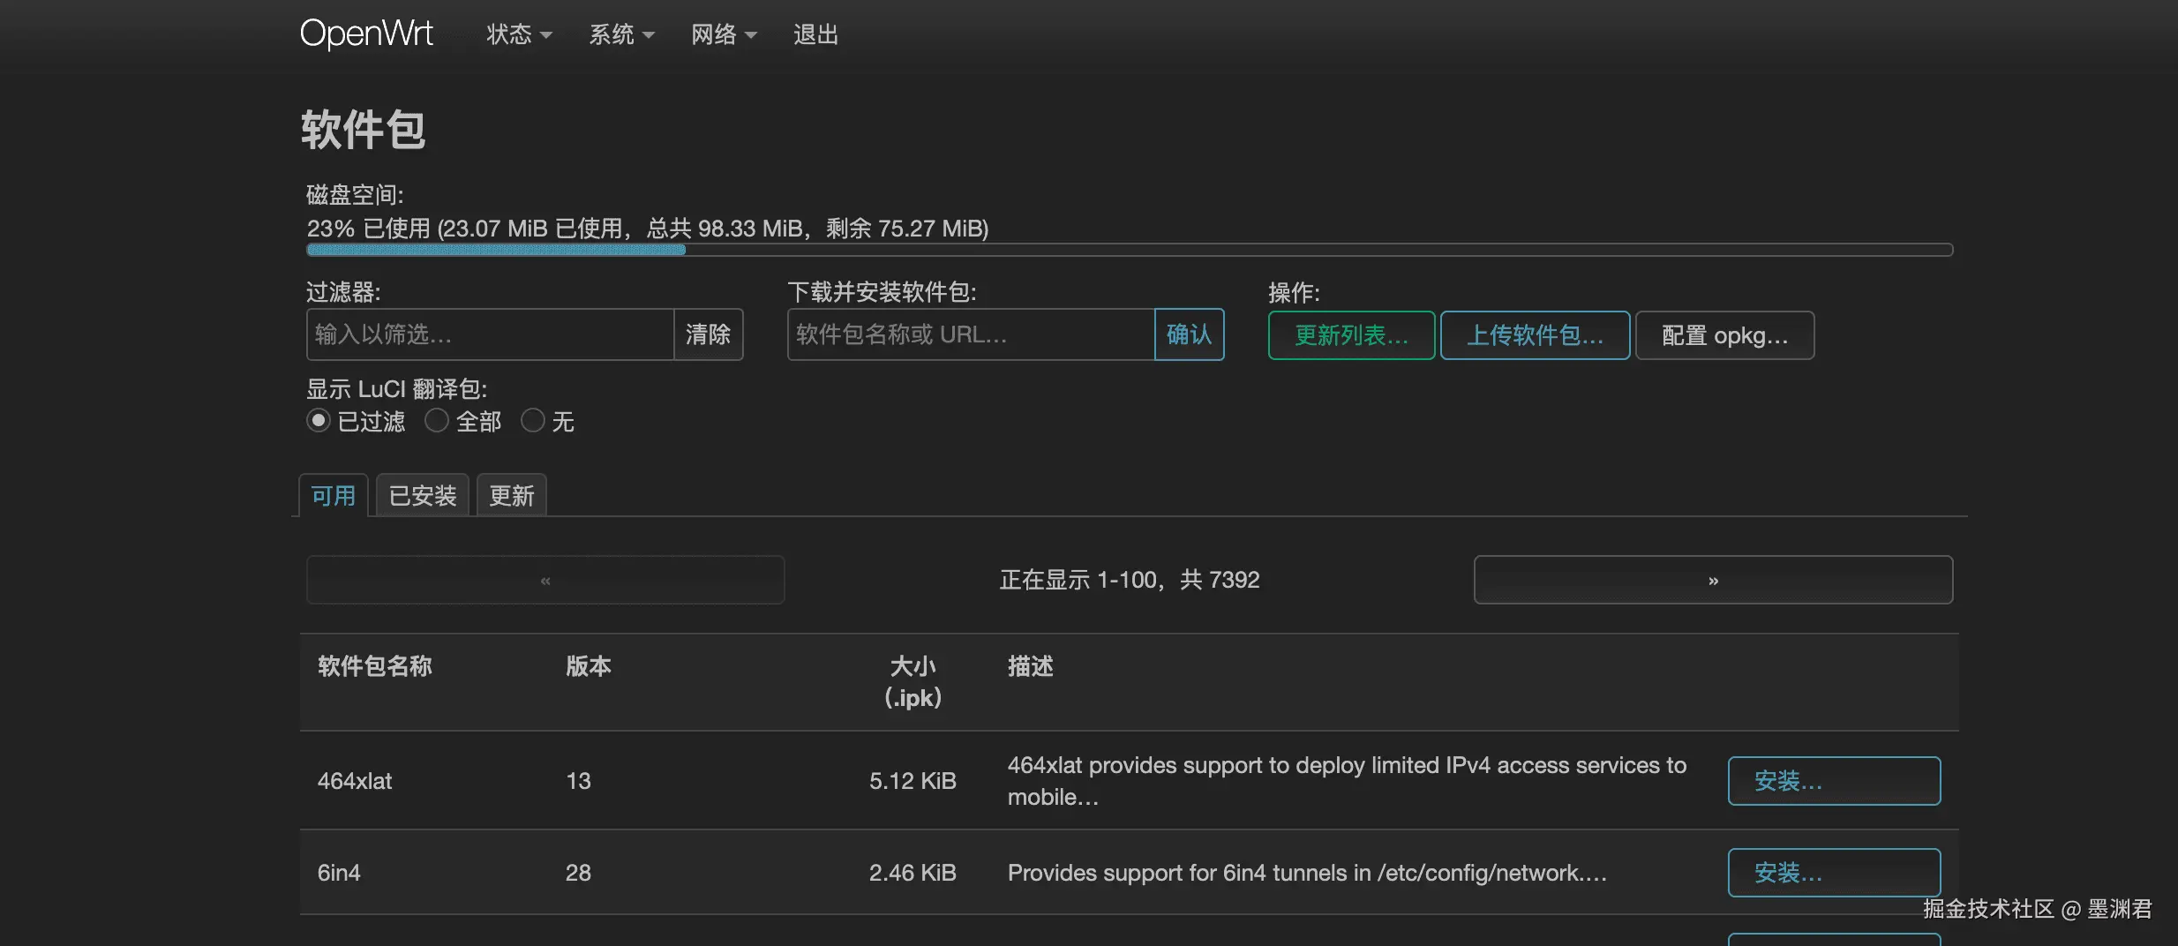Switch to the 可用 tab

(334, 496)
